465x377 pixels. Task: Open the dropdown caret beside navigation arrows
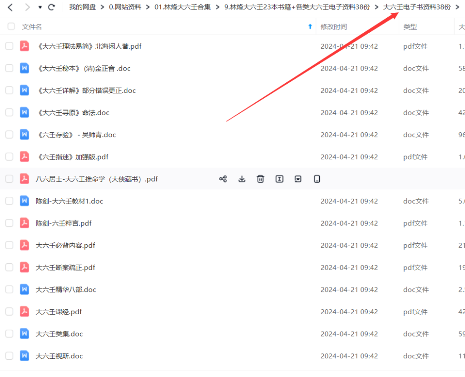39,7
